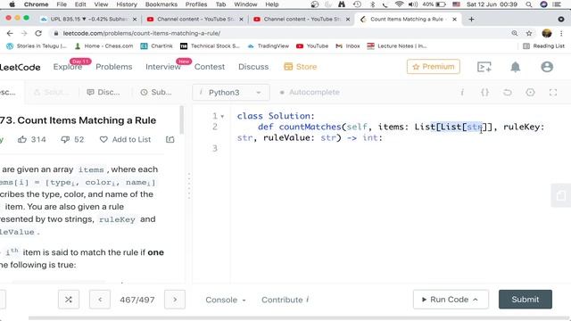
Task: Click the curly braces format code icon
Action: point(484,93)
